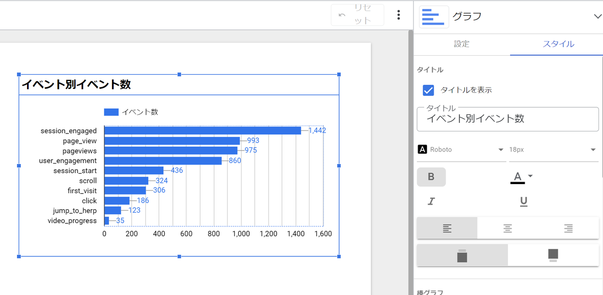Viewport: 603px width, 295px height.
Task: Click the 324 data label
Action: point(161,181)
